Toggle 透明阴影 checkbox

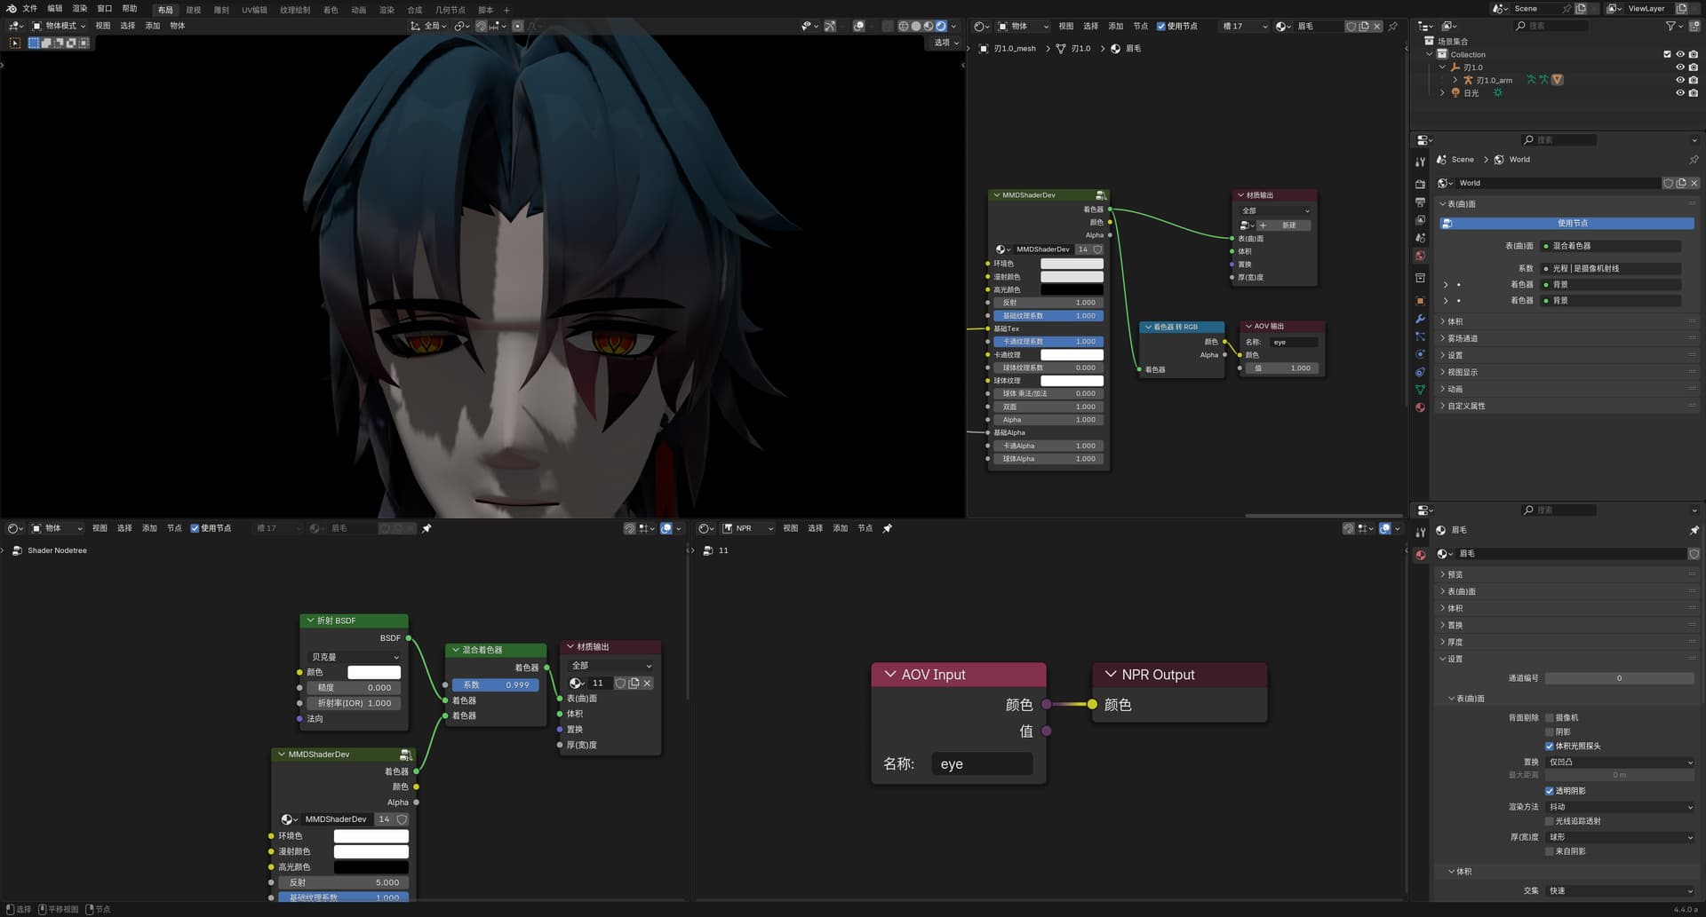click(1550, 791)
